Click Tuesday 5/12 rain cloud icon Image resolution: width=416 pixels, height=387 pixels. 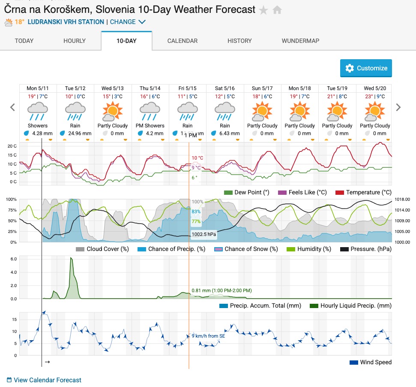pyautogui.click(x=75, y=112)
